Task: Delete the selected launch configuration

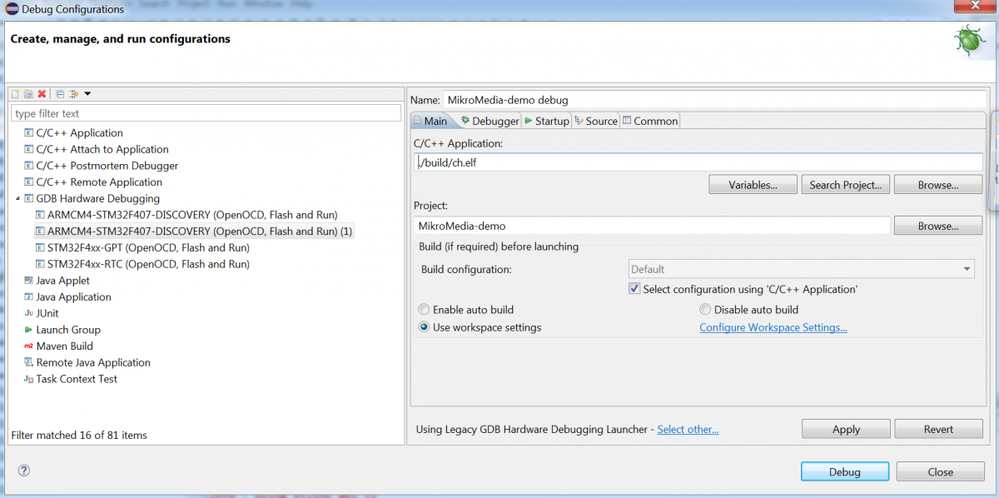Action: (x=40, y=93)
